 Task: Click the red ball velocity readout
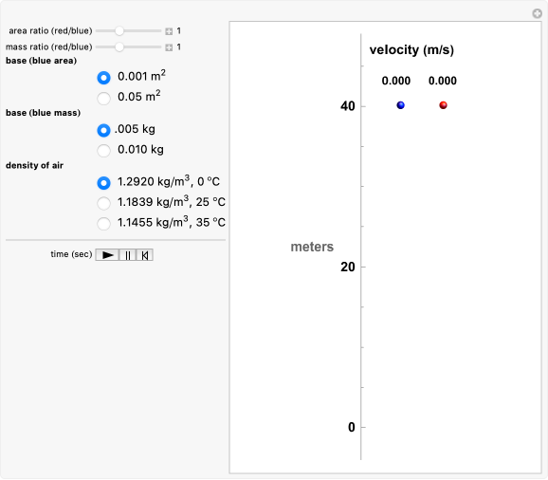click(x=443, y=81)
